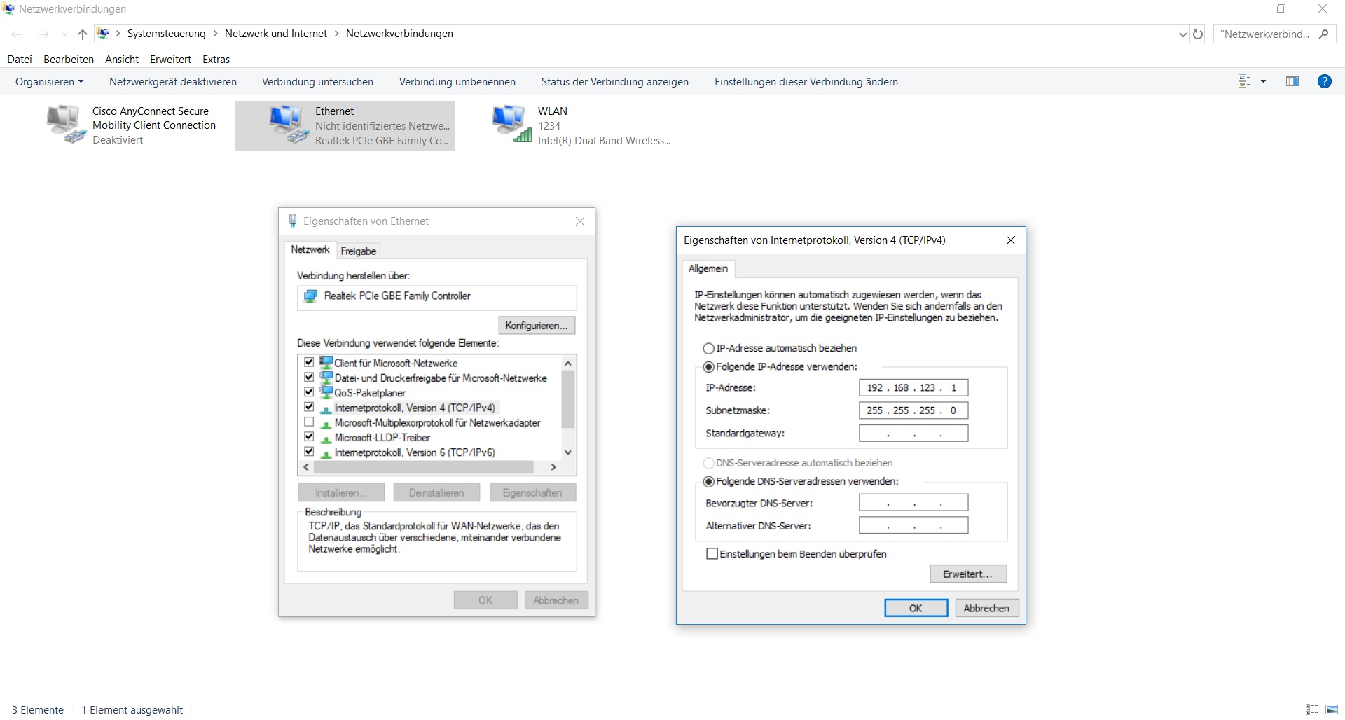Click the Realtek PCIe GBE adapter icon
This screenshot has height=720, width=1345.
click(x=310, y=296)
